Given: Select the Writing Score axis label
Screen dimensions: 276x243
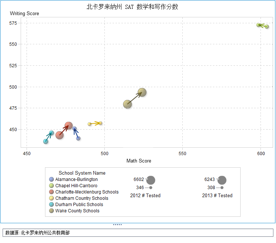Looking at the screenshot, I should [24, 14].
